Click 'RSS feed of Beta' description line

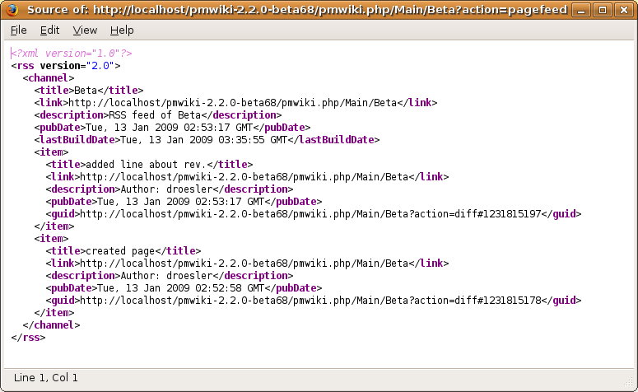(158, 114)
